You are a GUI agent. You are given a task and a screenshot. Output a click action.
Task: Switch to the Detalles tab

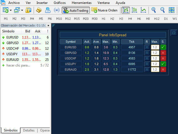point(29,130)
